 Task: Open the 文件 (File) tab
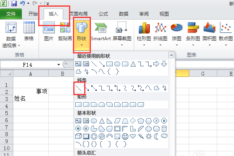[11, 14]
